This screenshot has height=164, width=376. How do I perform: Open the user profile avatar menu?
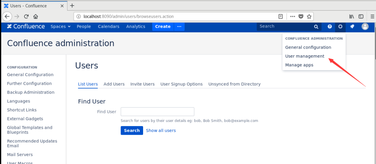click(x=365, y=27)
